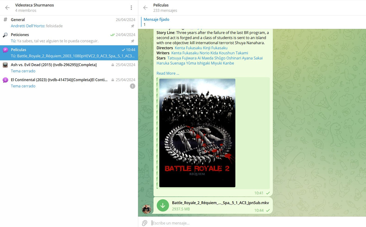Click writer link Norio Kida
The width and height of the screenshot is (366, 227).
208,53
